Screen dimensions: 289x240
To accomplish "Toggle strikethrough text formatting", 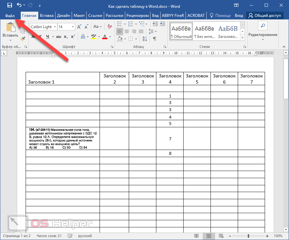I will 59,37.
